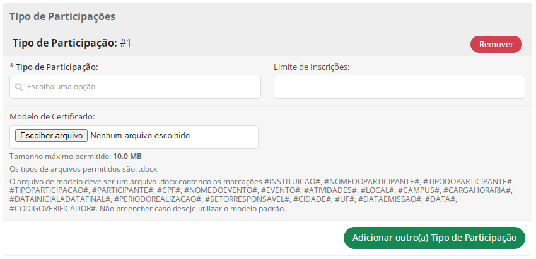Click the red Remover button
The image size is (536, 259).
click(496, 44)
